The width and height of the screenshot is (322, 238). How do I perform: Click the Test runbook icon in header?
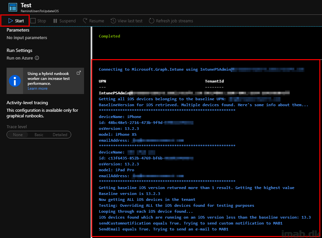click(x=13, y=7)
